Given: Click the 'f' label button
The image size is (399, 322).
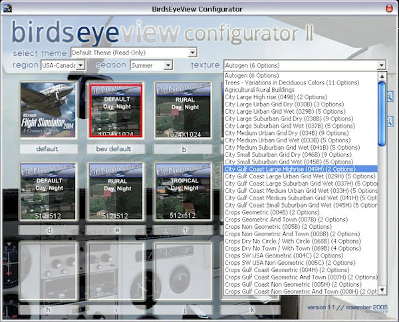Looking at the screenshot, I should (x=184, y=230).
